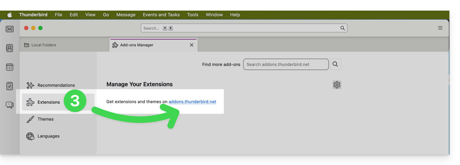Open the Events and Tasks menu
The height and width of the screenshot is (165, 460).
coord(161,15)
